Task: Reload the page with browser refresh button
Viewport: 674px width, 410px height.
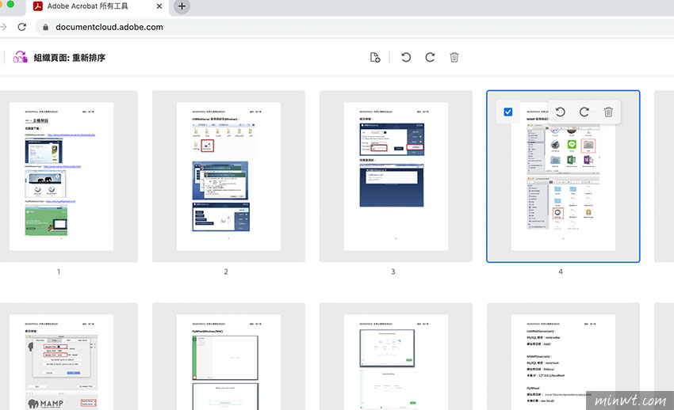Action: [x=22, y=27]
